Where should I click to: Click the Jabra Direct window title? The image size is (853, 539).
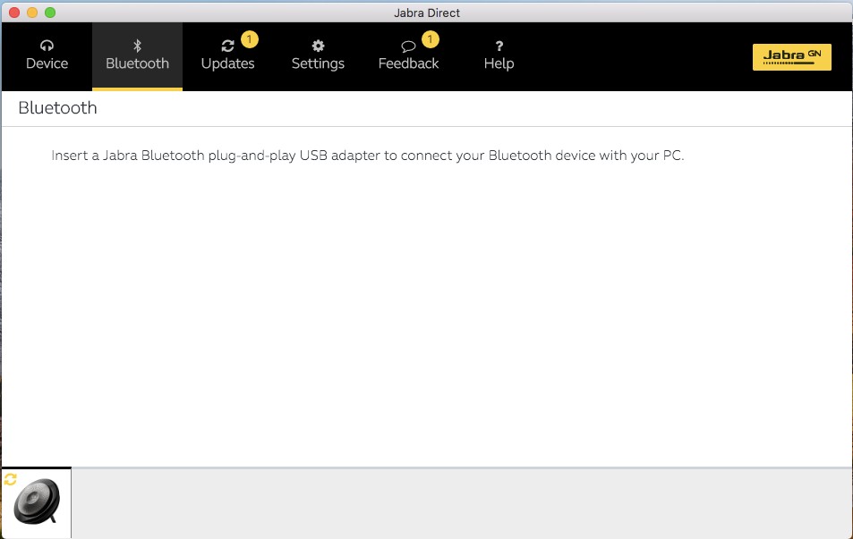427,13
